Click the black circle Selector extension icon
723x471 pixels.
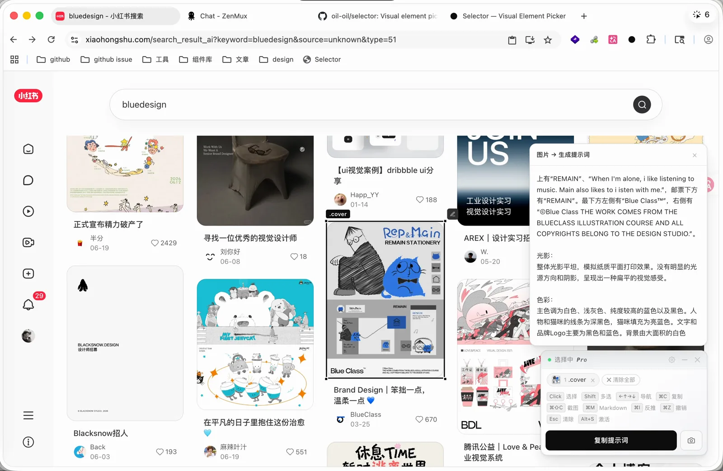[632, 40]
